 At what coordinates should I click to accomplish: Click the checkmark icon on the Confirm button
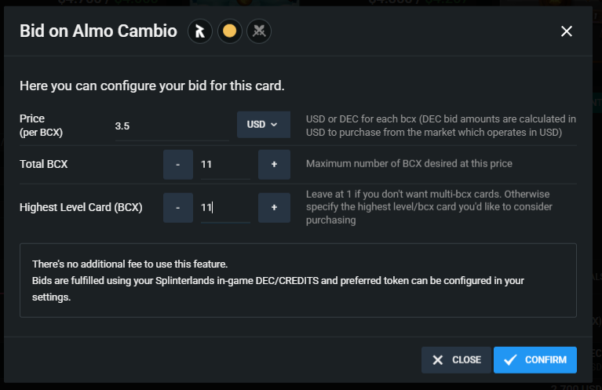click(510, 359)
